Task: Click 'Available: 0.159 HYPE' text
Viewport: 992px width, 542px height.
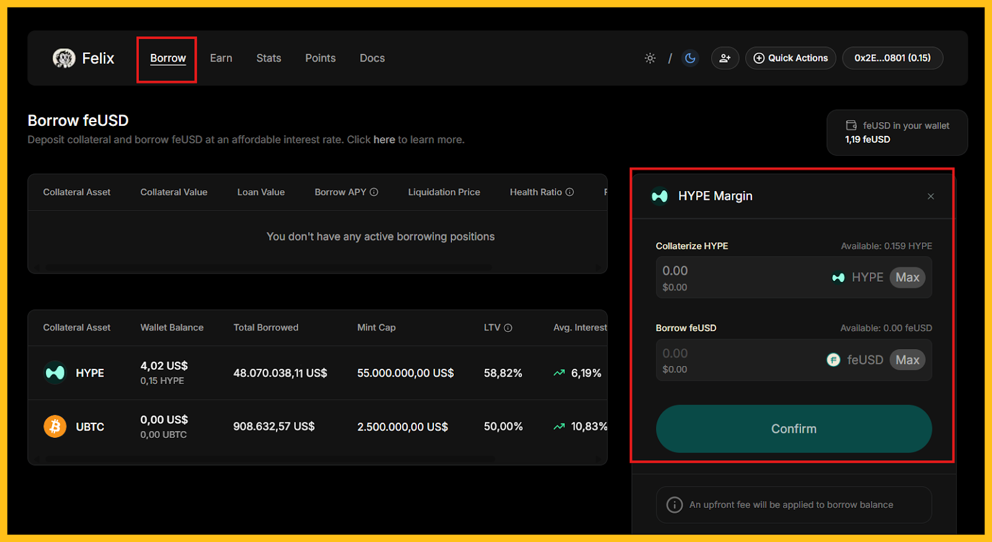Action: (886, 246)
